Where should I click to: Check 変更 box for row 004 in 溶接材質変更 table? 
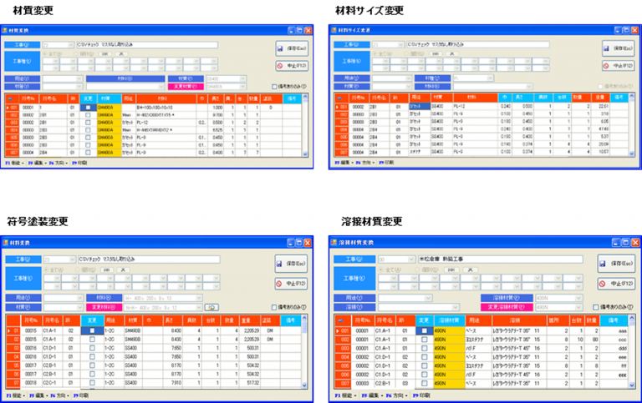click(x=424, y=357)
